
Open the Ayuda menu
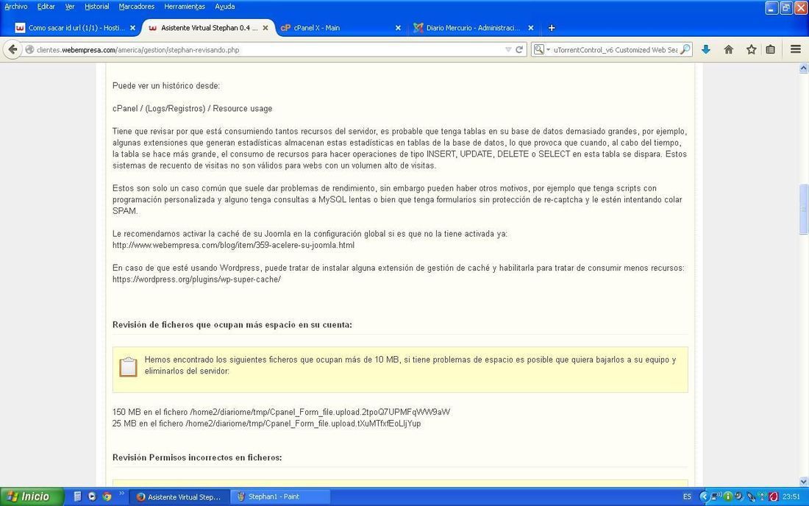(224, 6)
